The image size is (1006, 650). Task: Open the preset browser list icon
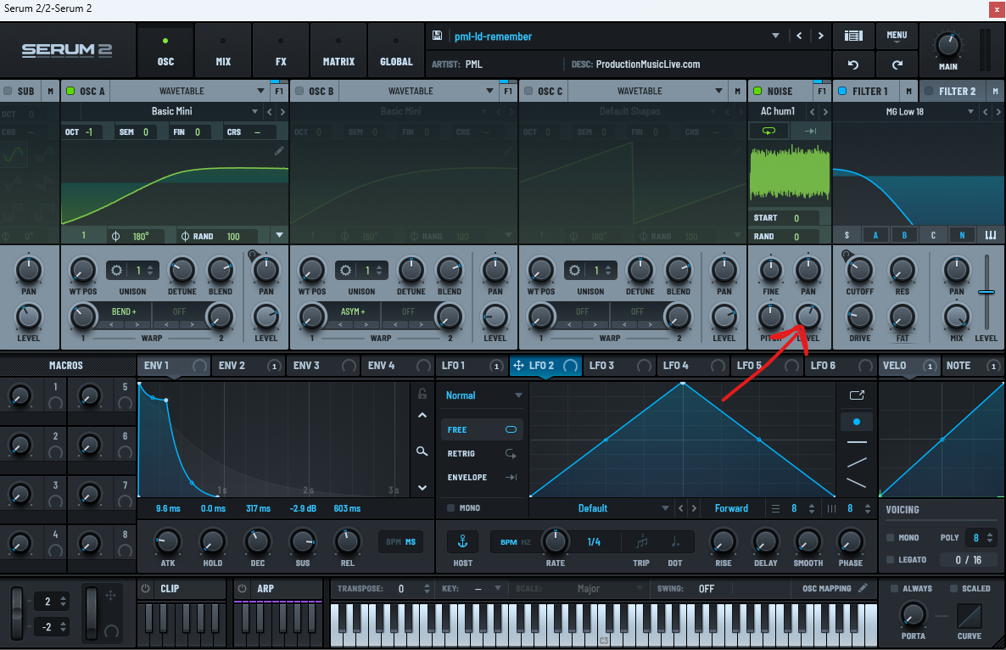tap(853, 36)
